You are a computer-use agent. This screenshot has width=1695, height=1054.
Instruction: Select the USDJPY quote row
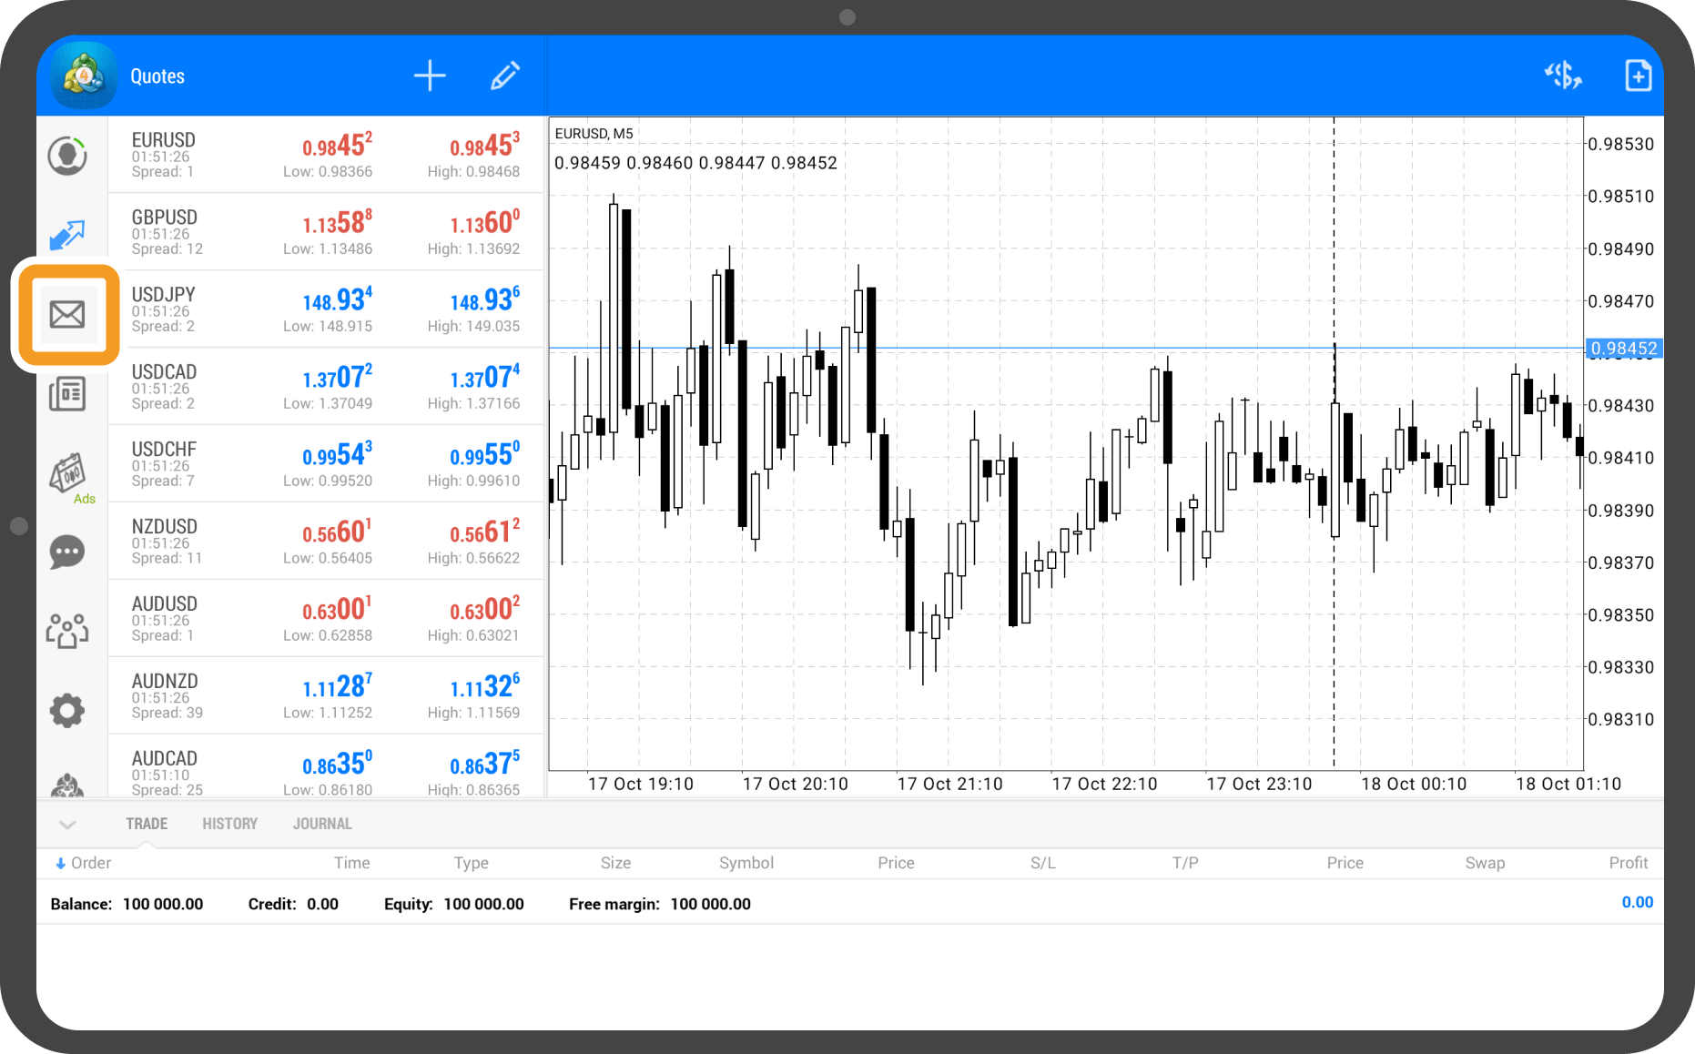click(326, 309)
